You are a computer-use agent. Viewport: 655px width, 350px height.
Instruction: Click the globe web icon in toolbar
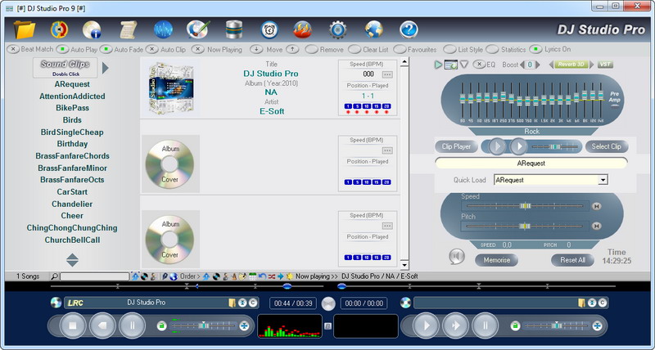coord(373,30)
